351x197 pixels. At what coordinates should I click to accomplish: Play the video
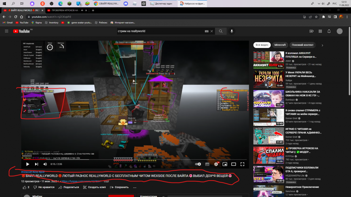tap(27, 164)
